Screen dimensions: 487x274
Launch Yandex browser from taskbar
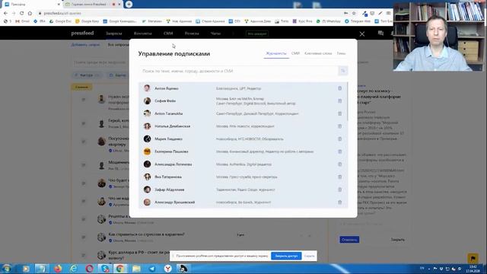click(x=167, y=269)
